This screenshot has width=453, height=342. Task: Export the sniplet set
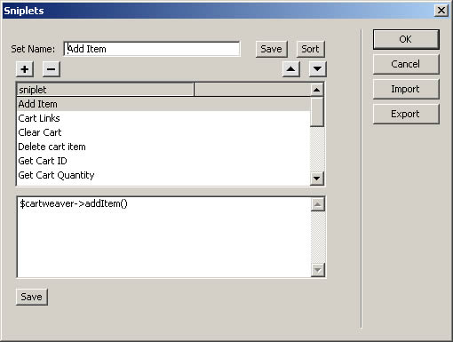[x=406, y=114]
